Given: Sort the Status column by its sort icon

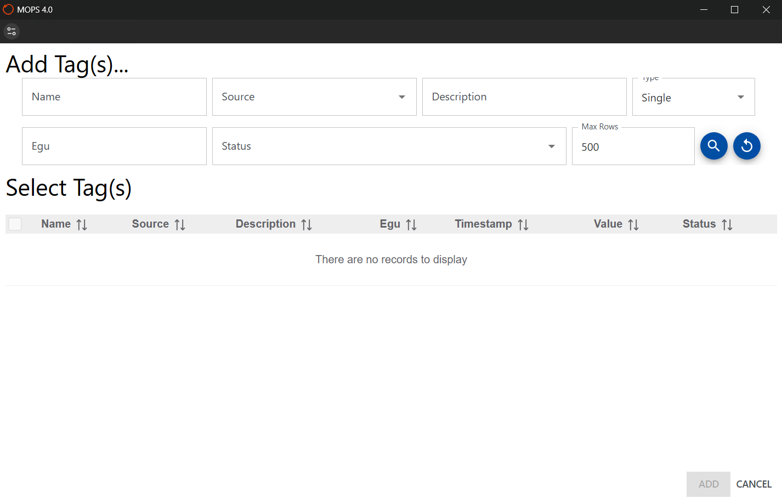Looking at the screenshot, I should click(x=727, y=224).
